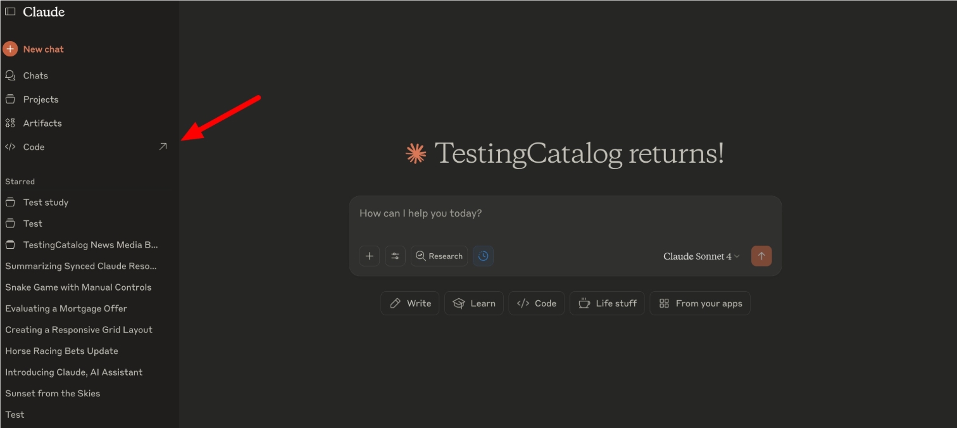Collapse the sidebar using the panel icon
The height and width of the screenshot is (428, 957).
[x=10, y=12]
